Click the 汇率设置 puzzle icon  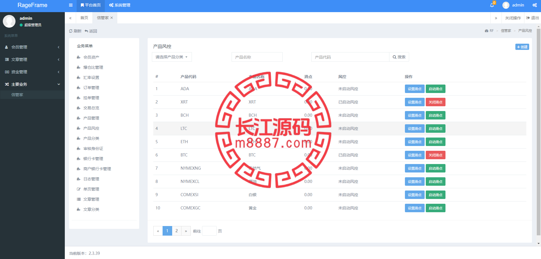coord(79,78)
